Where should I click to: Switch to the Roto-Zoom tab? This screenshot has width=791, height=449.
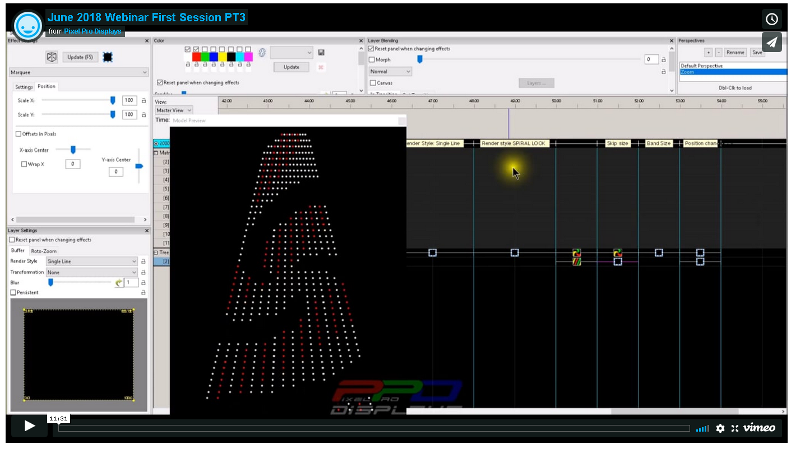point(44,251)
